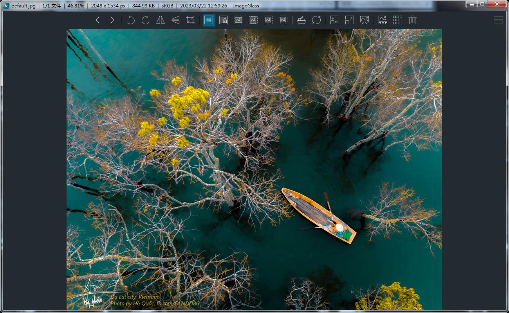Image resolution: width=509 pixels, height=313 pixels.
Task: Enable Scale to fill zoom mode
Action: pos(283,20)
